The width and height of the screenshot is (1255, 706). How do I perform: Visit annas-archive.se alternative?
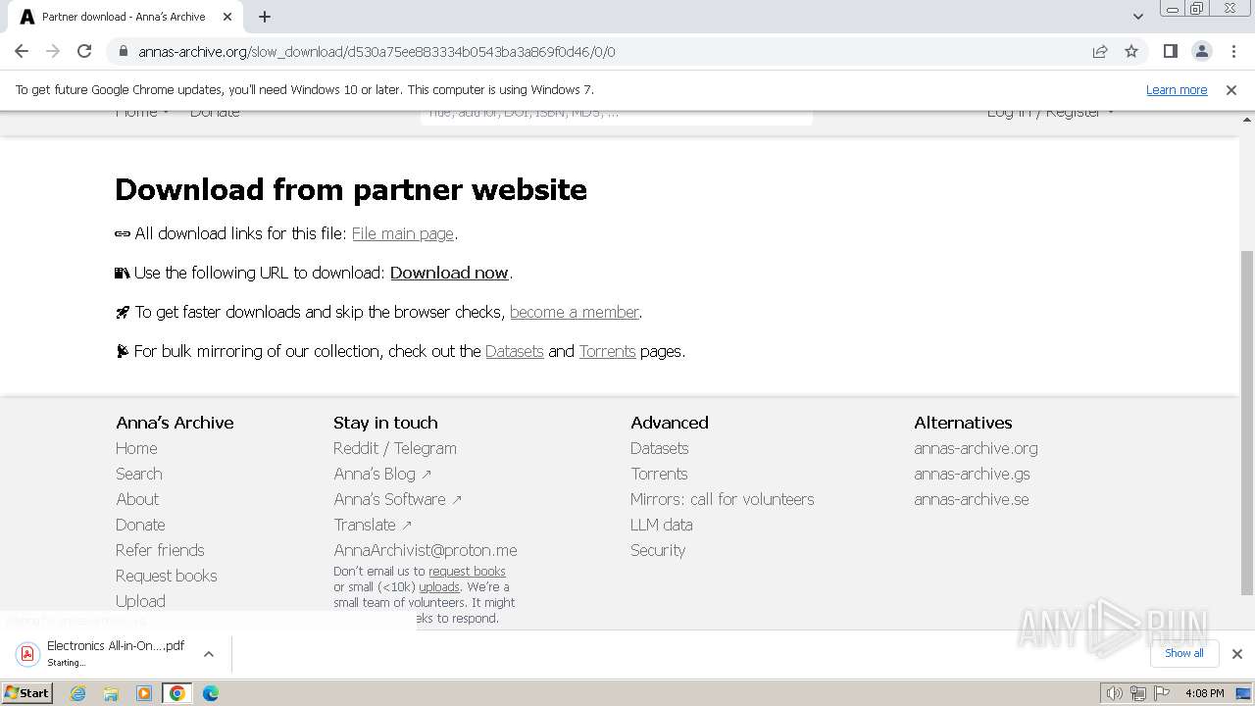click(972, 499)
